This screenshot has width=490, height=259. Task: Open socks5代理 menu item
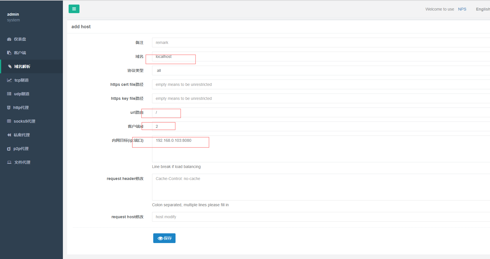click(31, 121)
